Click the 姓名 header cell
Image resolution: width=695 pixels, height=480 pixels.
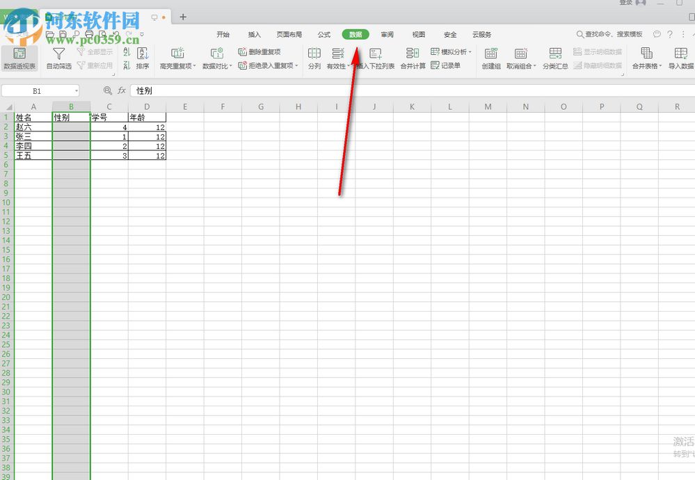(33, 118)
